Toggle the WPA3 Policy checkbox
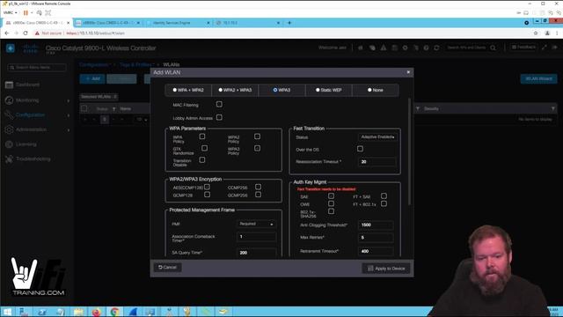This screenshot has height=317, width=563. coord(257,148)
